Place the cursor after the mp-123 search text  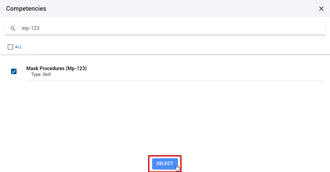pyautogui.click(x=39, y=28)
